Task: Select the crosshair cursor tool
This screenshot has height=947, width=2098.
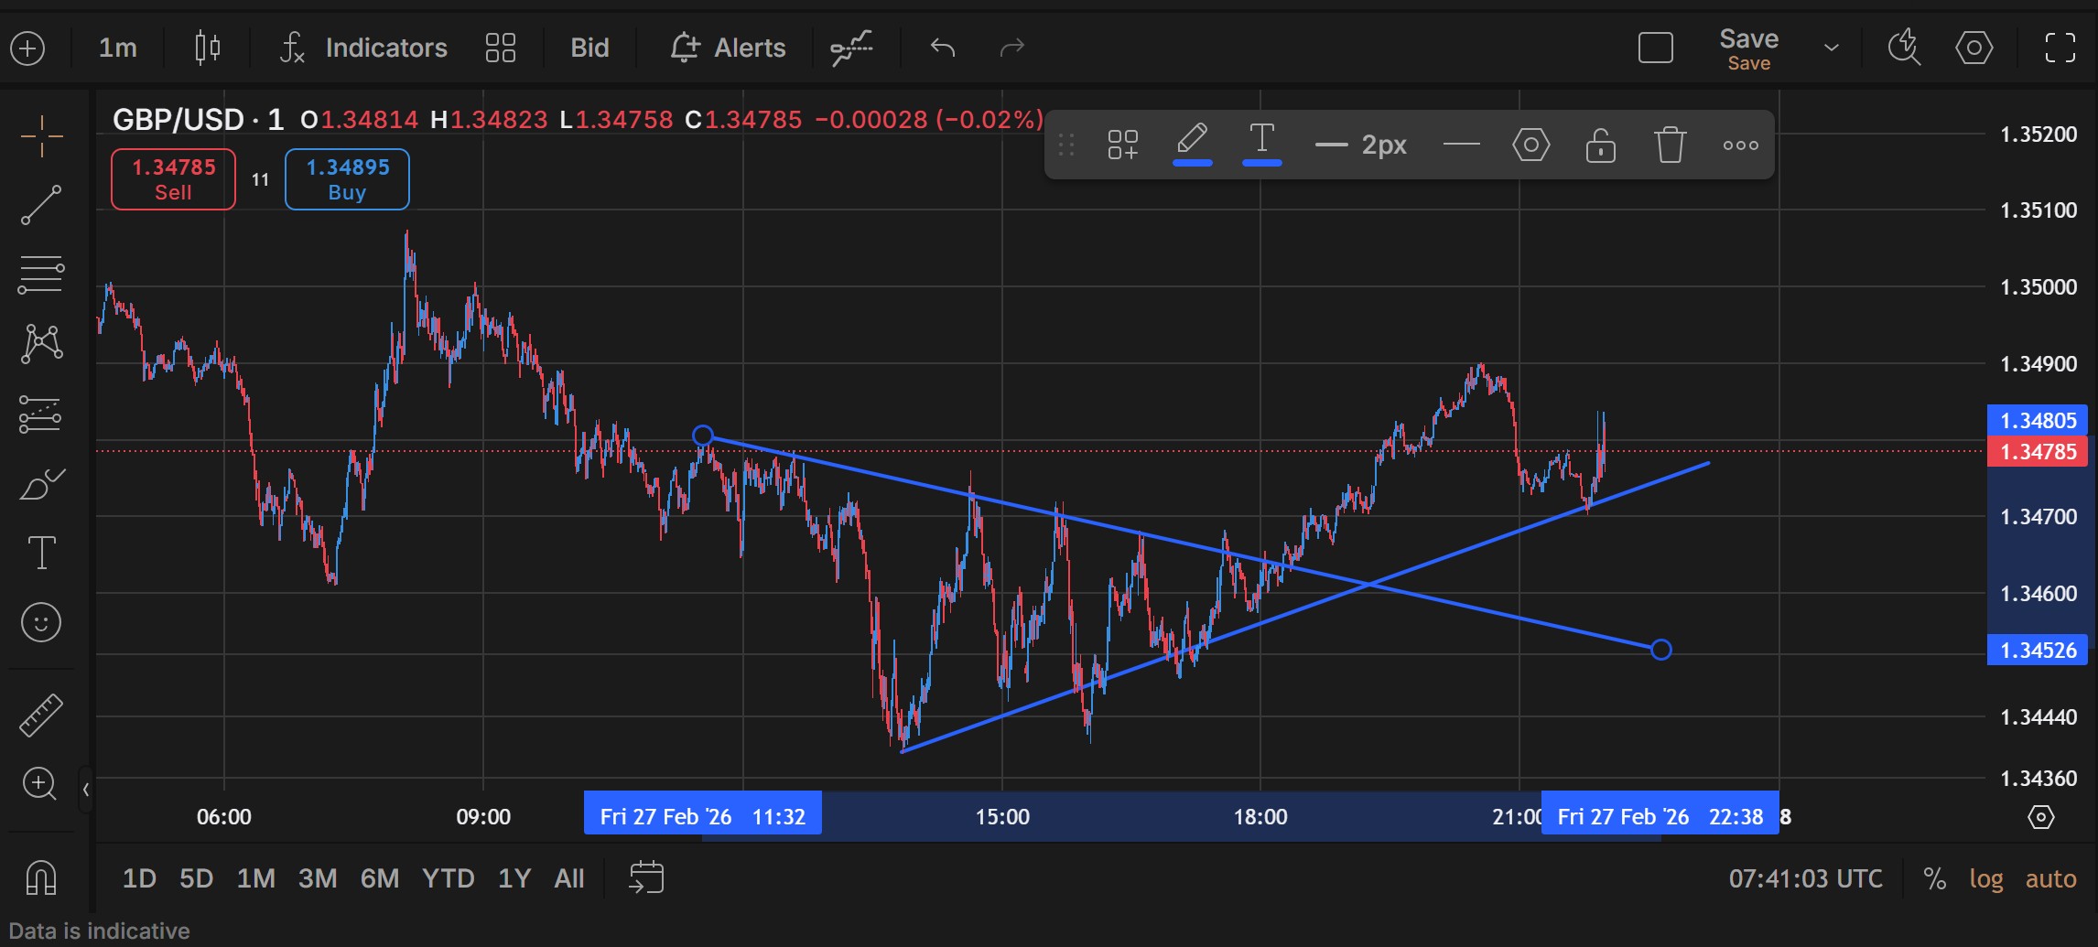Action: 40,137
